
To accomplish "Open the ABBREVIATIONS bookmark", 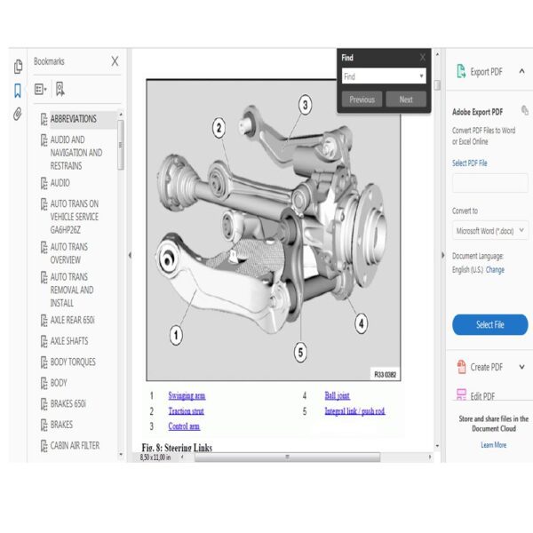I will point(74,119).
